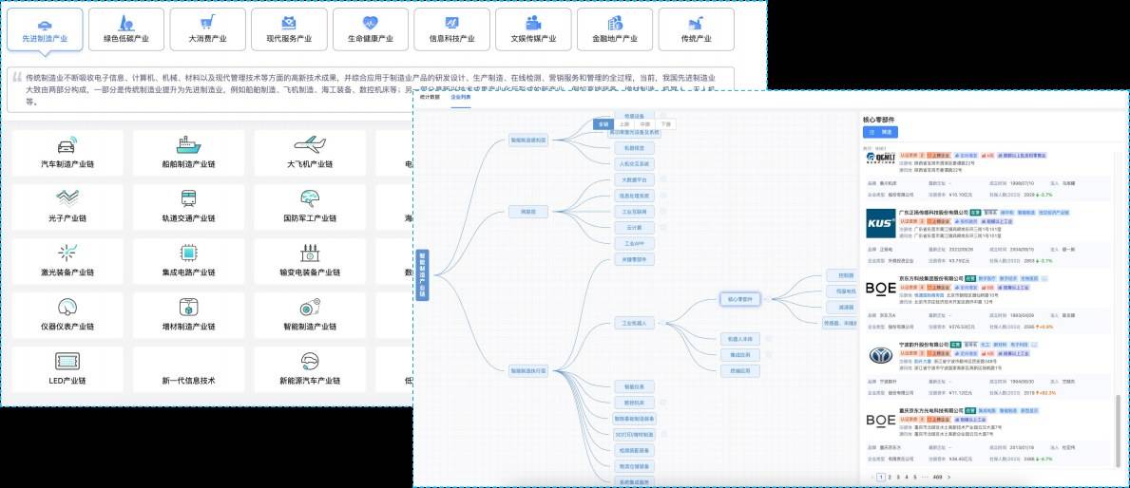Open the 增材制造产业链 printer icon card
The width and height of the screenshot is (1130, 488).
(x=189, y=314)
